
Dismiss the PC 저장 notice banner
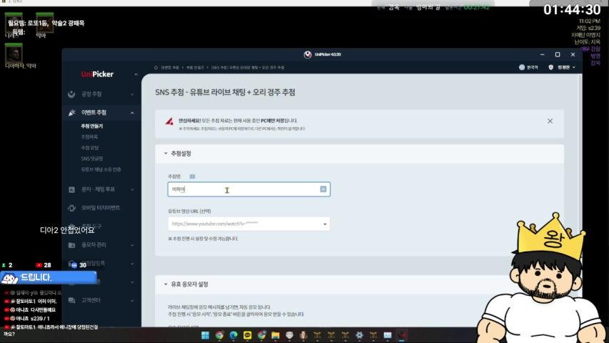coord(550,121)
